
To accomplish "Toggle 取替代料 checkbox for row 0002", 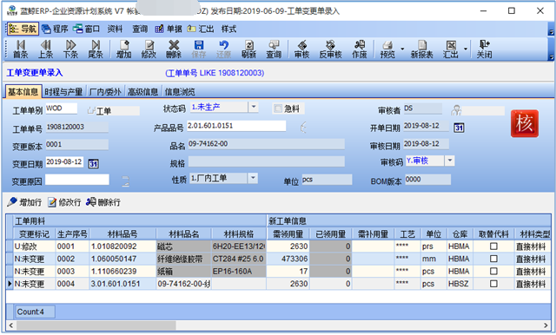I will point(493,259).
